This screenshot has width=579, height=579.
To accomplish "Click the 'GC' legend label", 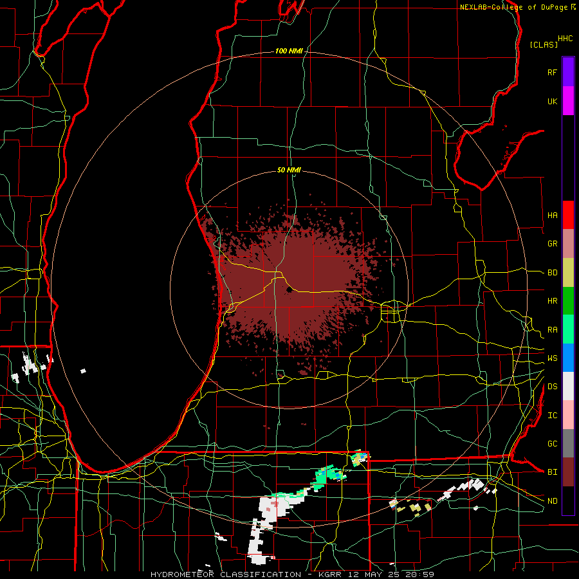I will [552, 444].
